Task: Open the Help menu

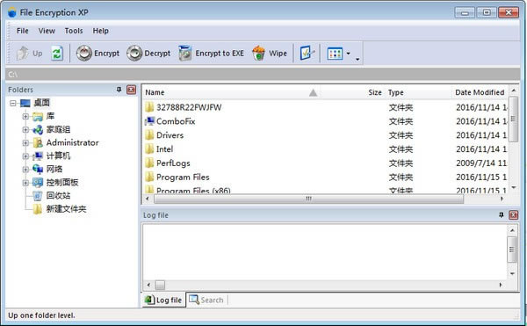Action: click(100, 31)
